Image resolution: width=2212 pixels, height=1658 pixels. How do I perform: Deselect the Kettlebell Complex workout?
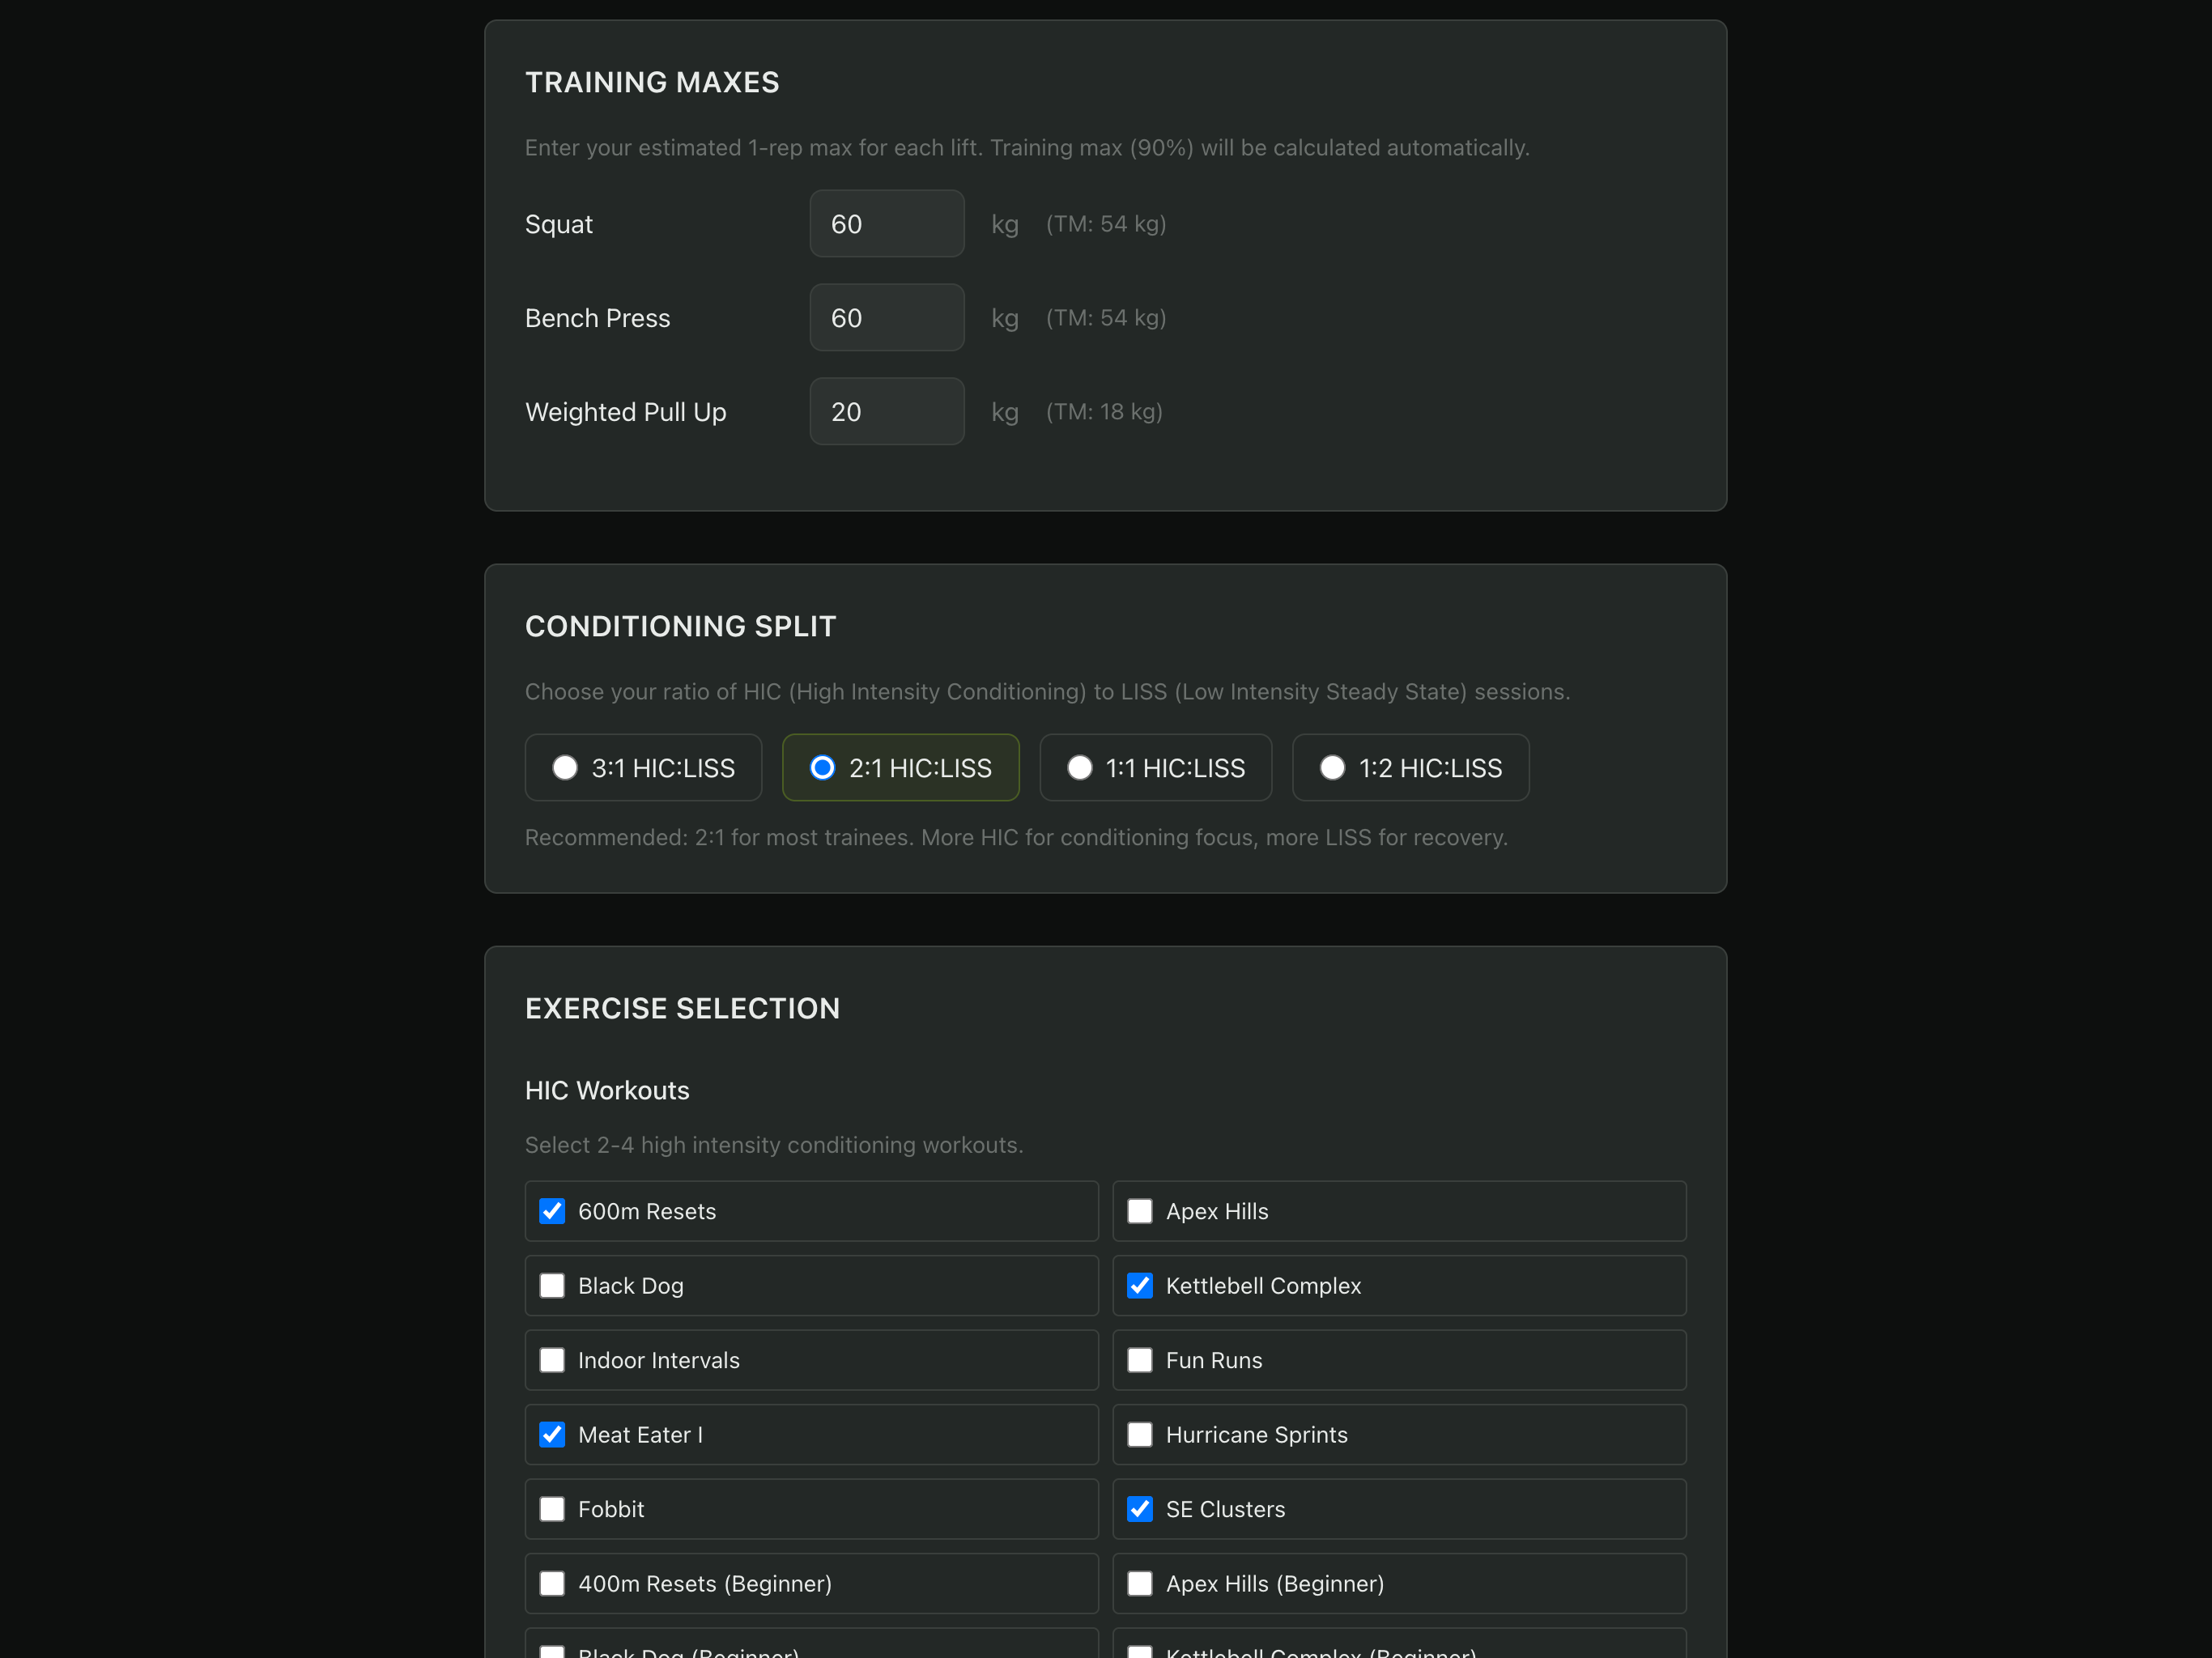pyautogui.click(x=1140, y=1286)
